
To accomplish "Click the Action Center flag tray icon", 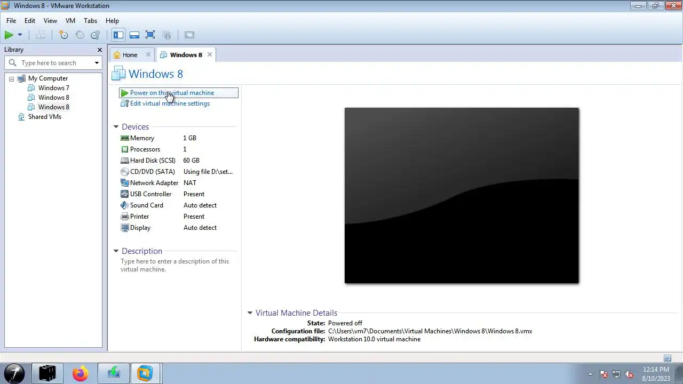I will tap(603, 374).
